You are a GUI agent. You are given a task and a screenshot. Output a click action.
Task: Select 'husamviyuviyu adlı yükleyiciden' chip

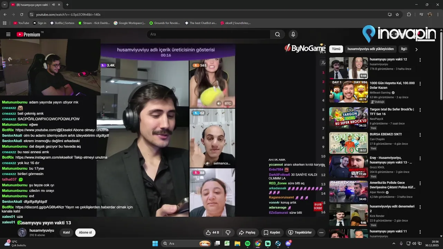point(371,49)
